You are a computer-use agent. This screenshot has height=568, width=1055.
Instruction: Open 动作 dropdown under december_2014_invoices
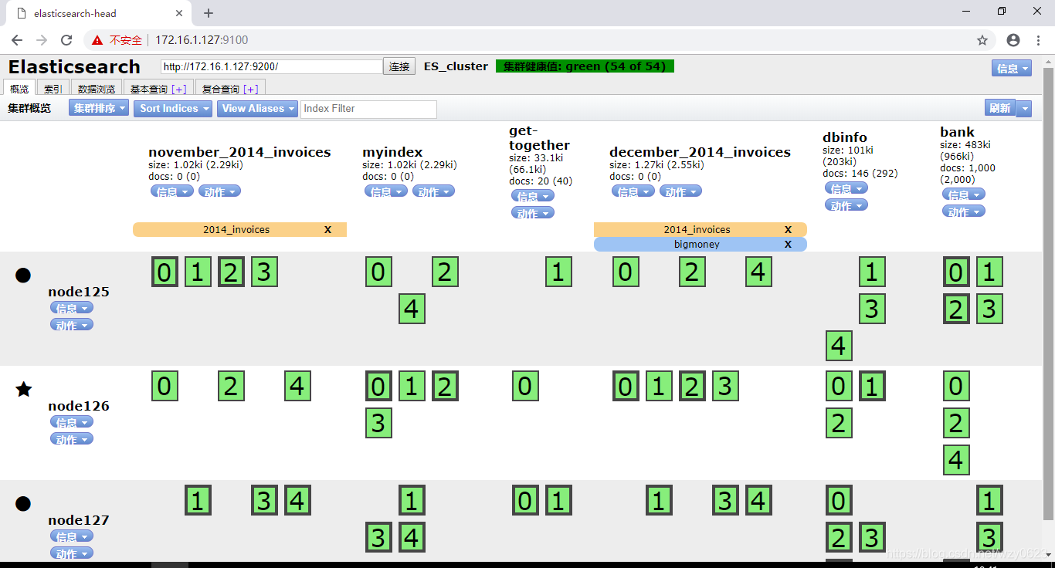[x=680, y=191]
